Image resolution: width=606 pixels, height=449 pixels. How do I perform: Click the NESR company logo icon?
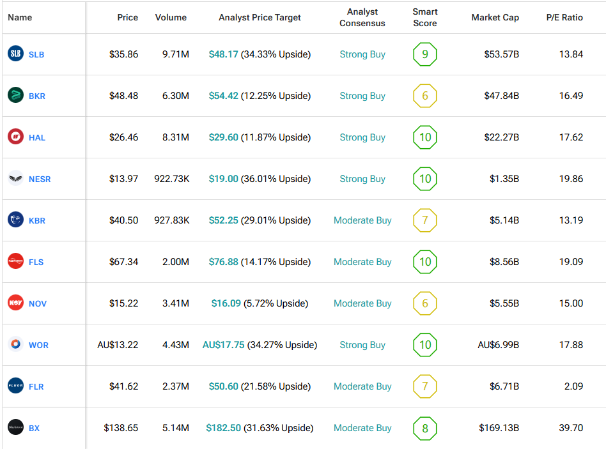(15, 179)
